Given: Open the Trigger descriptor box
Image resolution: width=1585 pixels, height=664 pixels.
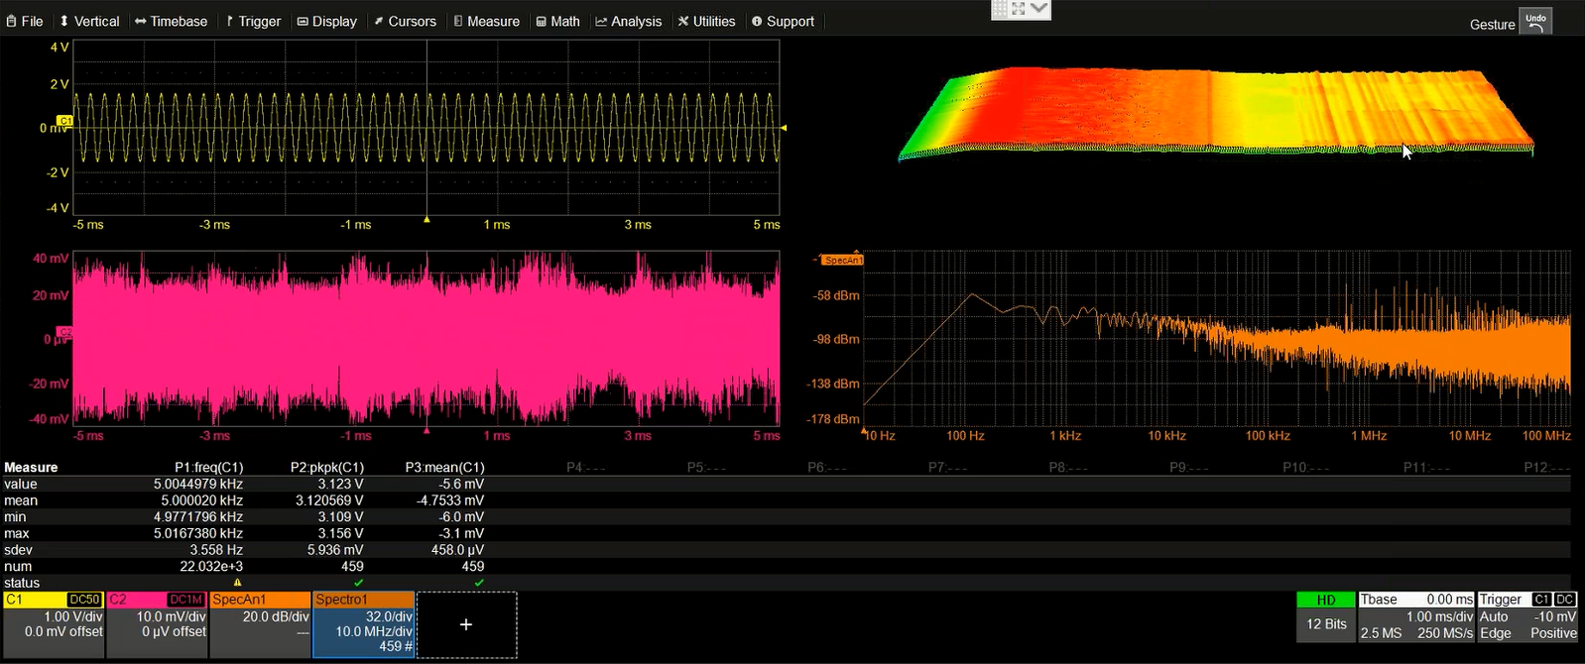Looking at the screenshot, I should tap(1527, 616).
